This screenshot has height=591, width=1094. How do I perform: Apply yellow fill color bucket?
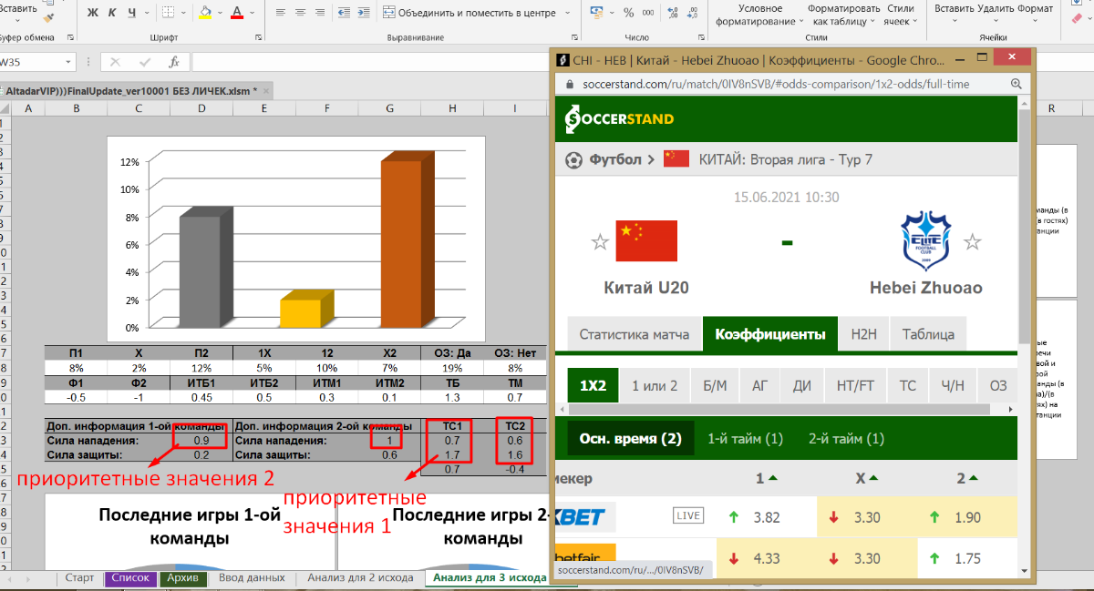point(205,13)
